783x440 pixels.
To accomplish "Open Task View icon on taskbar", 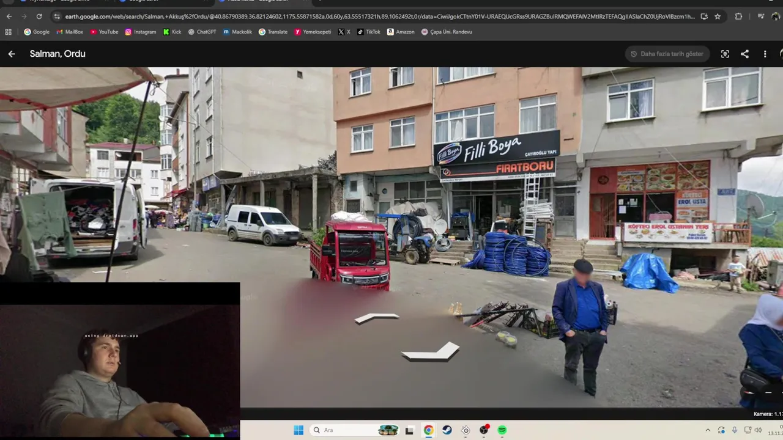I will (x=409, y=430).
